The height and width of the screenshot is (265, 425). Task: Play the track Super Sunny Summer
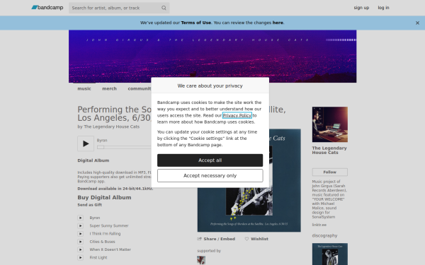click(x=81, y=226)
